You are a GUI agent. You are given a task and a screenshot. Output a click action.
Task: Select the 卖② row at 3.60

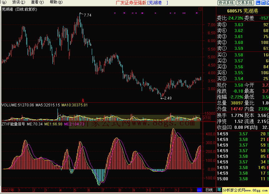[242, 42]
